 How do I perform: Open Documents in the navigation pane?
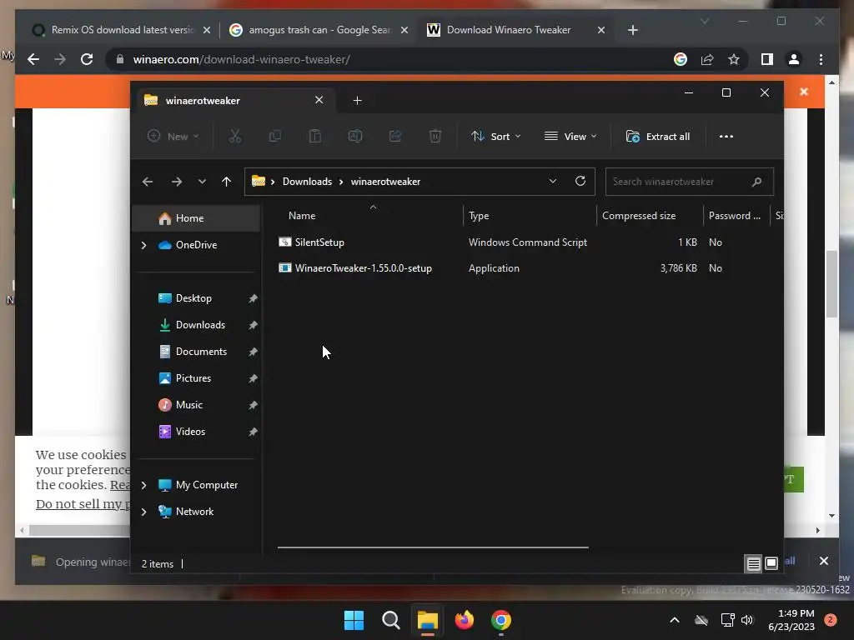coord(200,352)
